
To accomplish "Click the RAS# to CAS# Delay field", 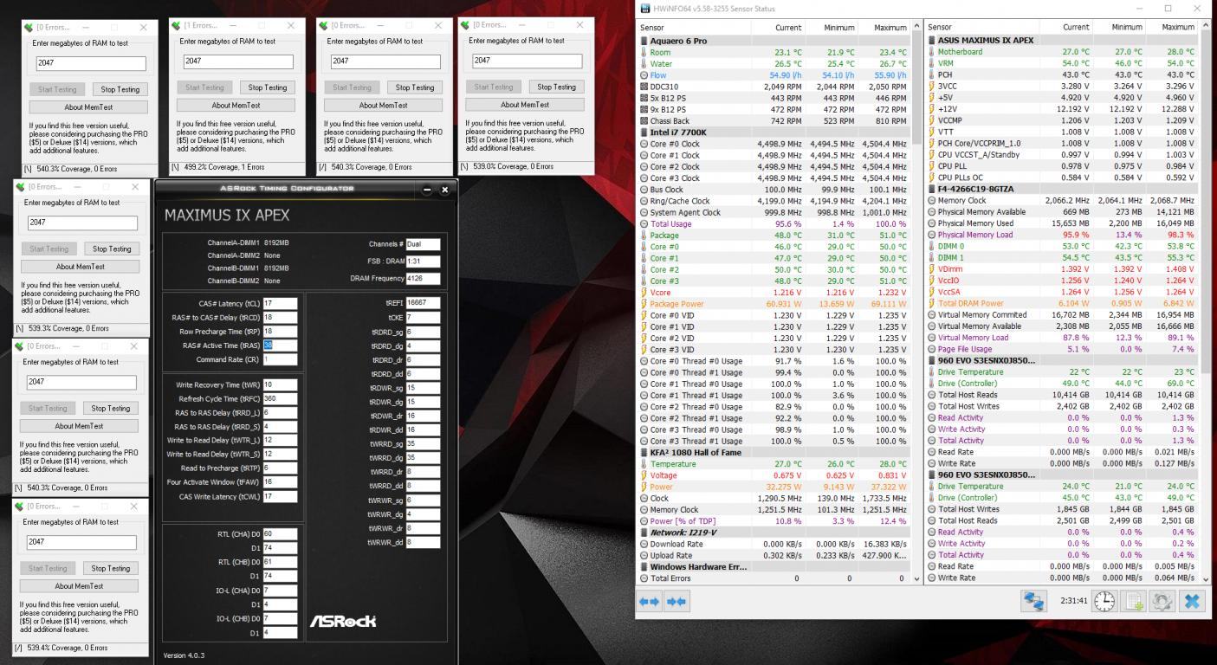I will (280, 318).
